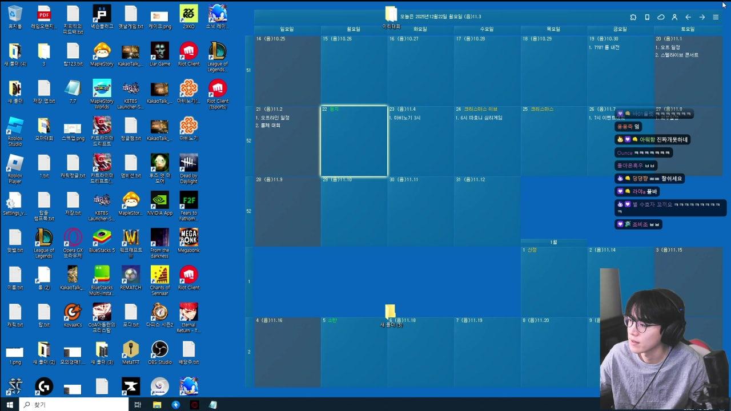Click the '1. 마비노기 3시' event on December 23
The height and width of the screenshot is (411, 731).
click(404, 118)
